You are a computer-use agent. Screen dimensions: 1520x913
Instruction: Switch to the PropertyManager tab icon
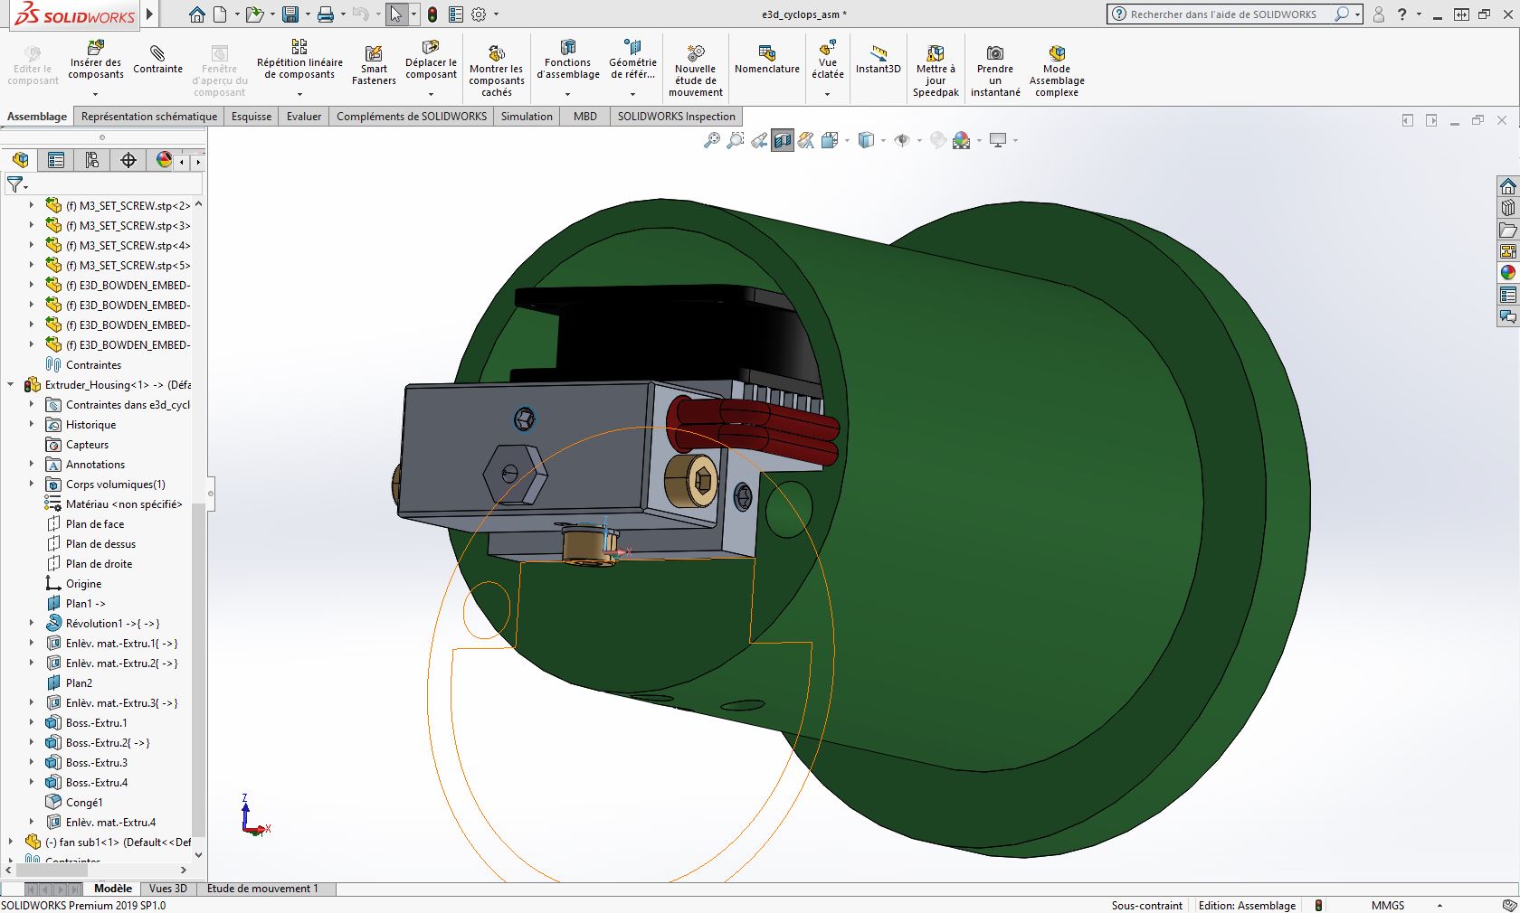tap(56, 160)
